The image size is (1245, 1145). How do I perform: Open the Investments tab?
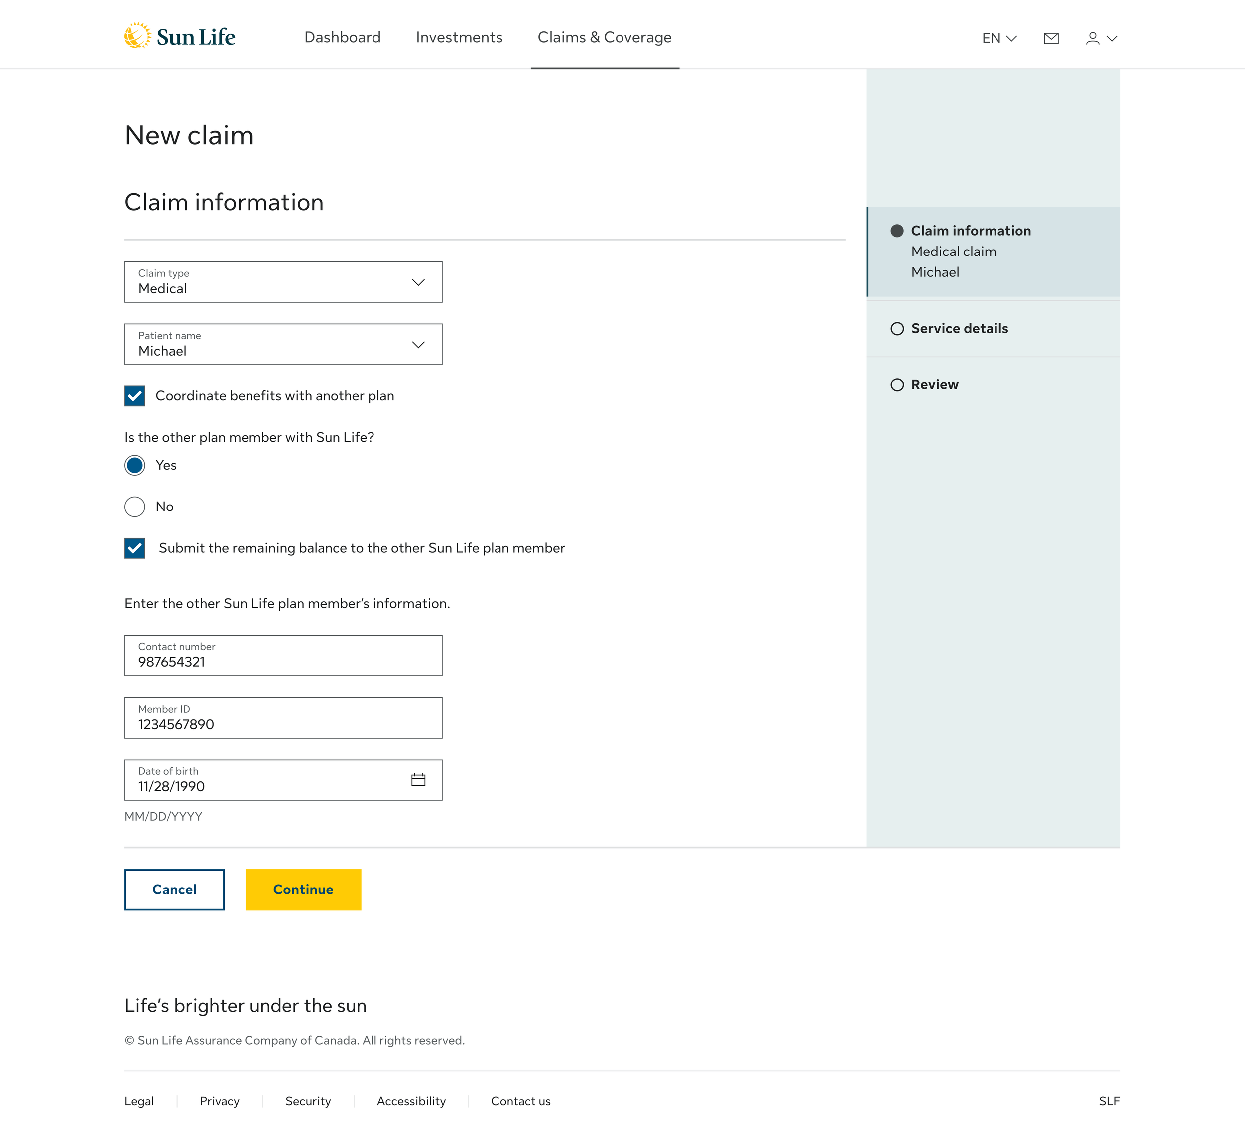pyautogui.click(x=459, y=37)
